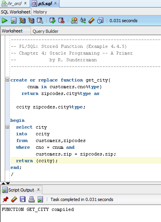
Task: Click the down arrow on the panel splitter
Action: 8,183
